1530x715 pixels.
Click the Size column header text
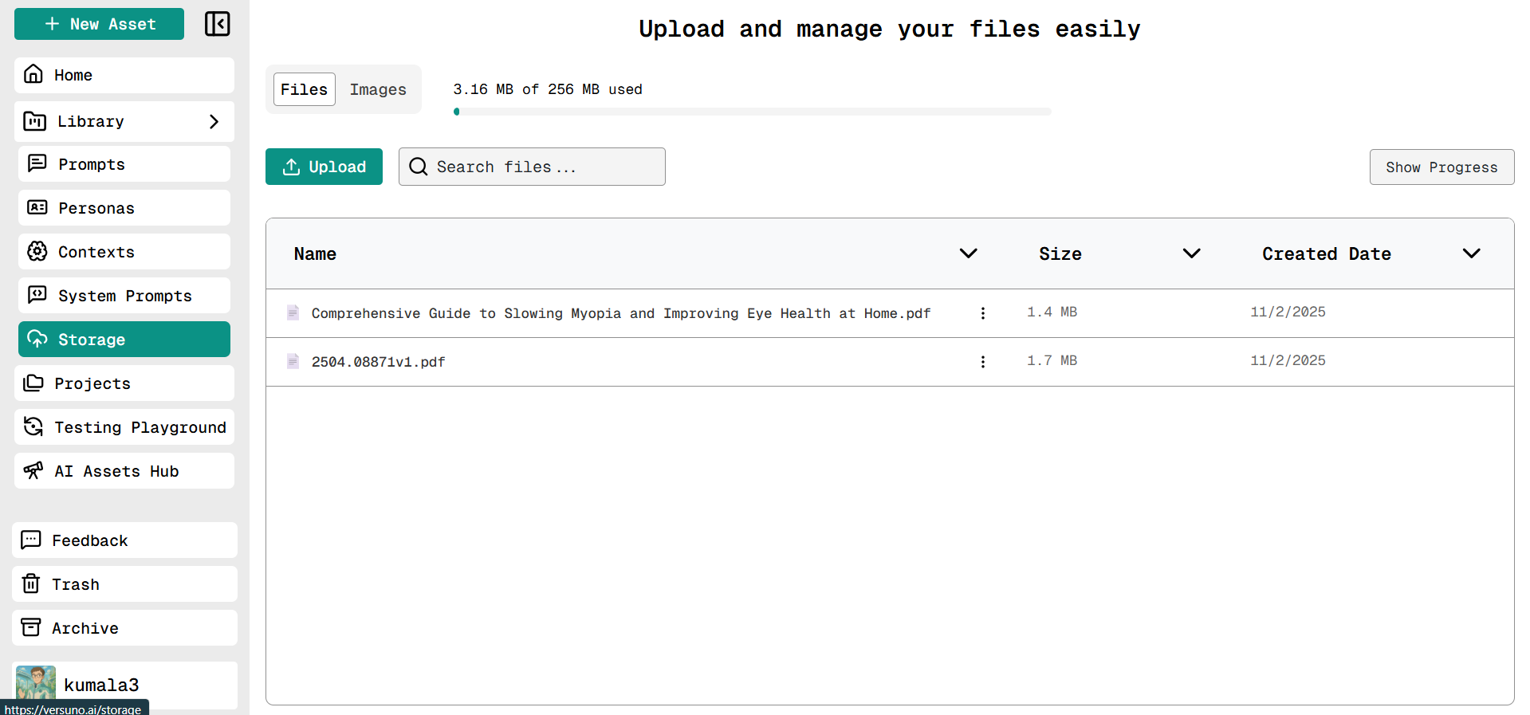pos(1060,253)
